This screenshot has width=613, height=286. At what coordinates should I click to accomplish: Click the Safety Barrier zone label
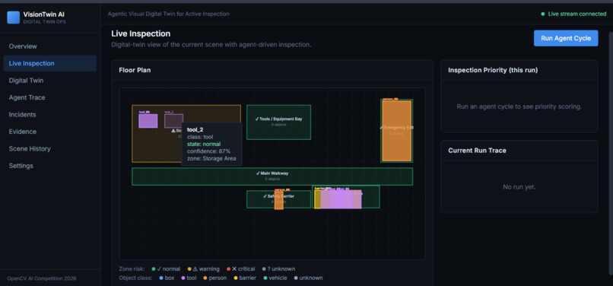click(x=278, y=196)
